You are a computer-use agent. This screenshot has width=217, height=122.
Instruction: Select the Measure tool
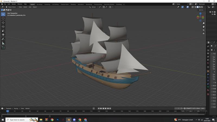(x=3, y=43)
